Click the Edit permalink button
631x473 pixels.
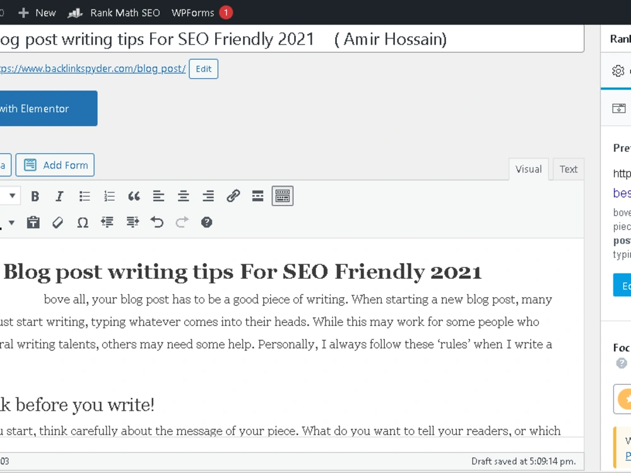coord(204,69)
